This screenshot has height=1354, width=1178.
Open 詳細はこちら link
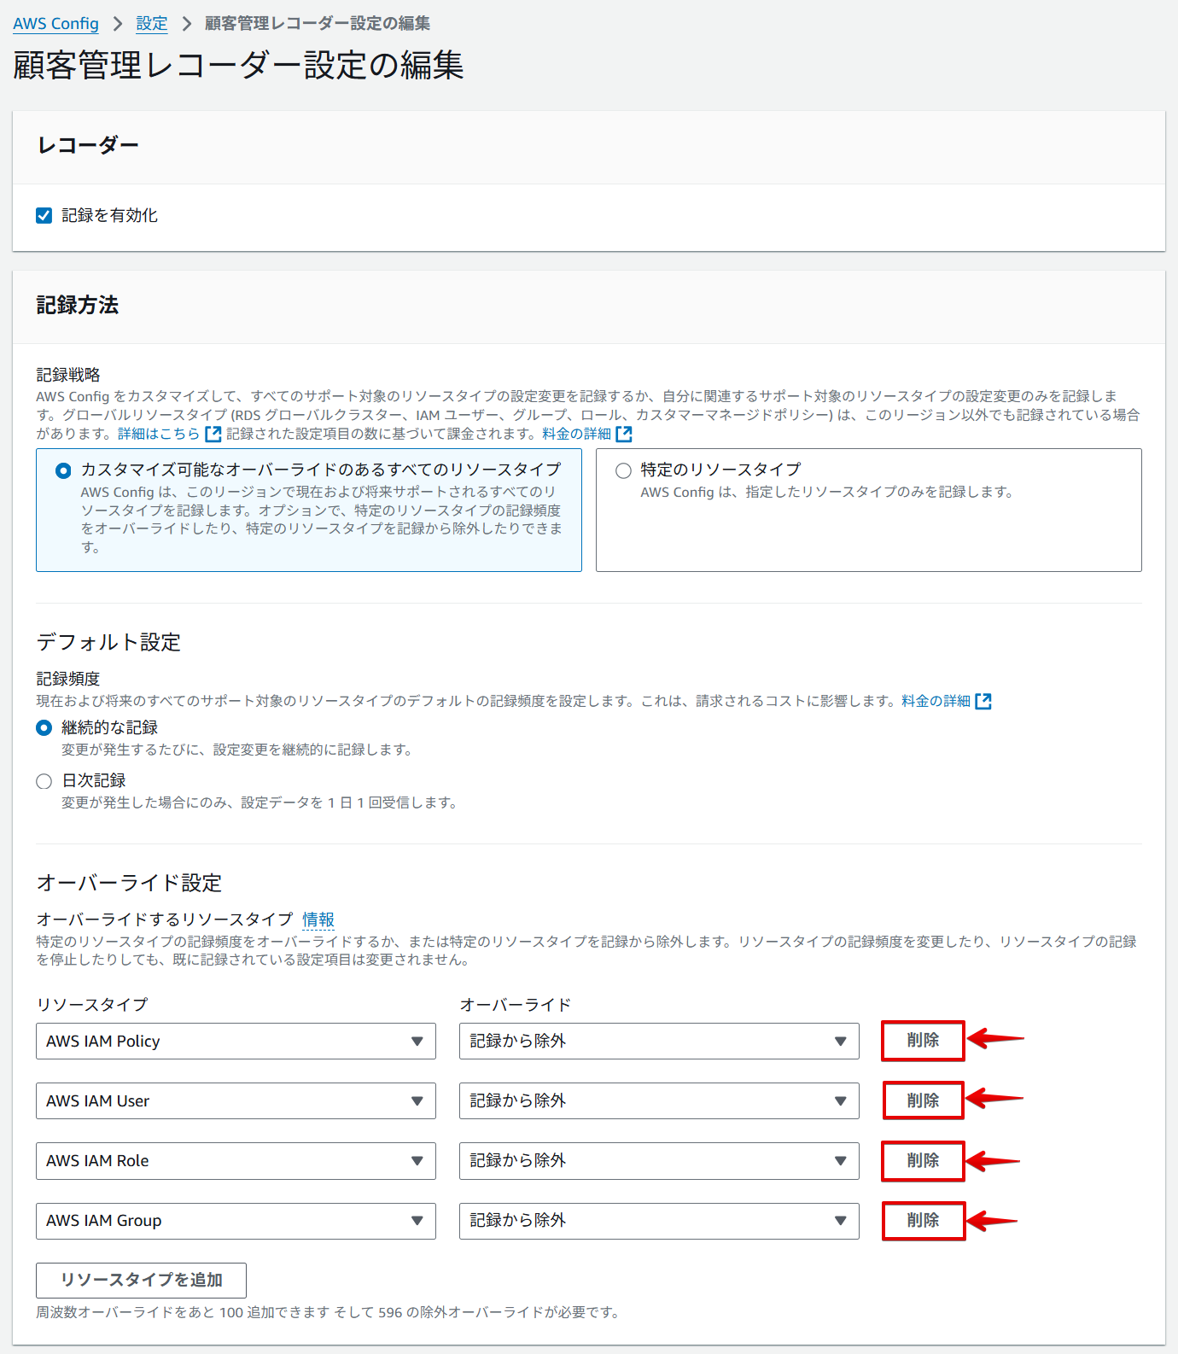(159, 434)
